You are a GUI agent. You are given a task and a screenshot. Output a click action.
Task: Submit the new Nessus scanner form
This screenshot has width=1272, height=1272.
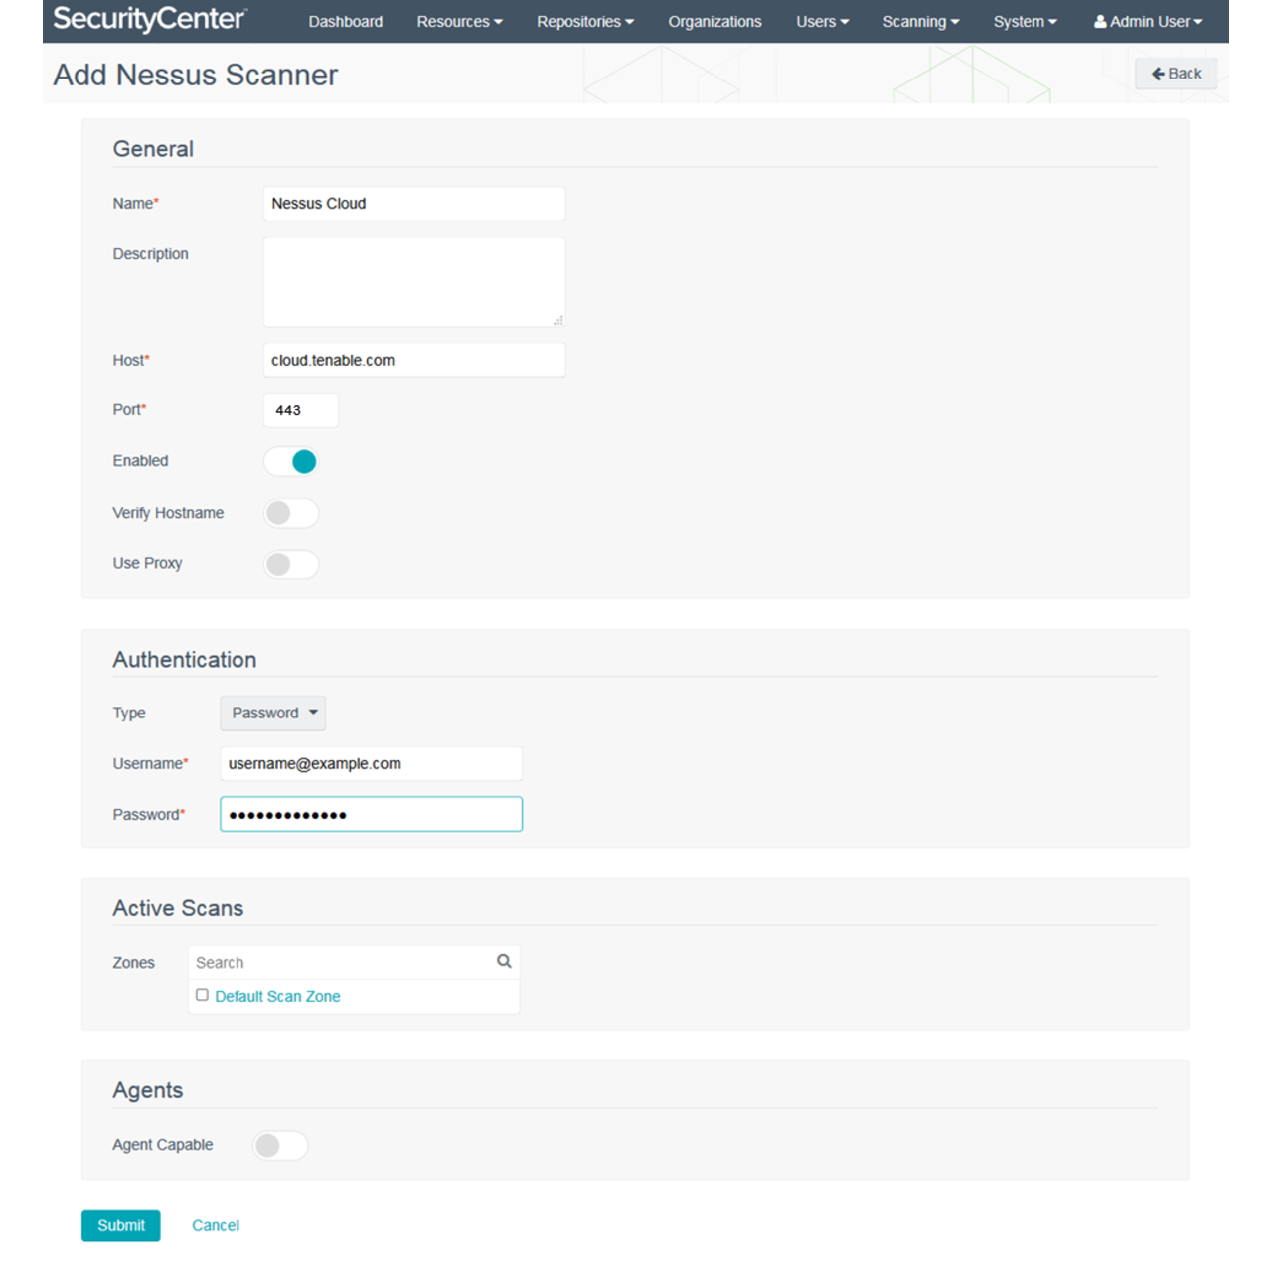[120, 1225]
